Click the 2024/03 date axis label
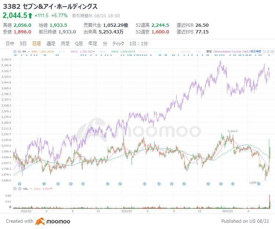This screenshot has width=275, height=229. point(227,211)
